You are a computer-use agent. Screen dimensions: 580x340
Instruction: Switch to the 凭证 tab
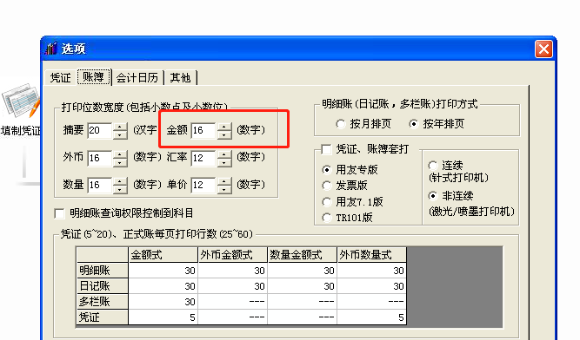tap(60, 78)
